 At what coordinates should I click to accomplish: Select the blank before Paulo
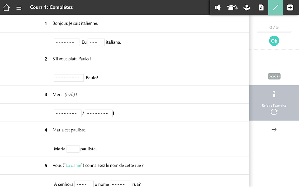[x=69, y=78]
